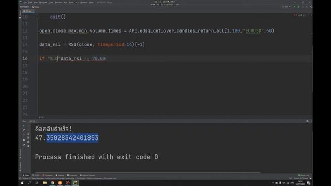
Task: Click the quit() call on line 10
Action: tap(57, 17)
